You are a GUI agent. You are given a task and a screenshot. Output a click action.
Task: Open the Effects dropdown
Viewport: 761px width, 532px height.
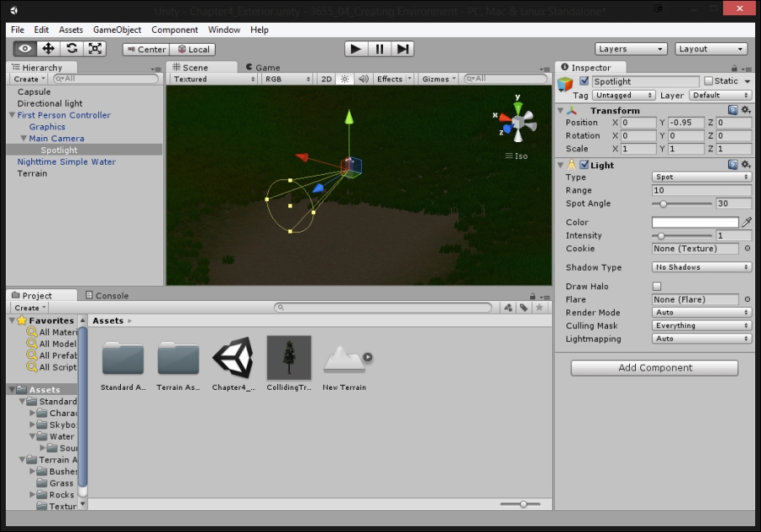[x=393, y=80]
